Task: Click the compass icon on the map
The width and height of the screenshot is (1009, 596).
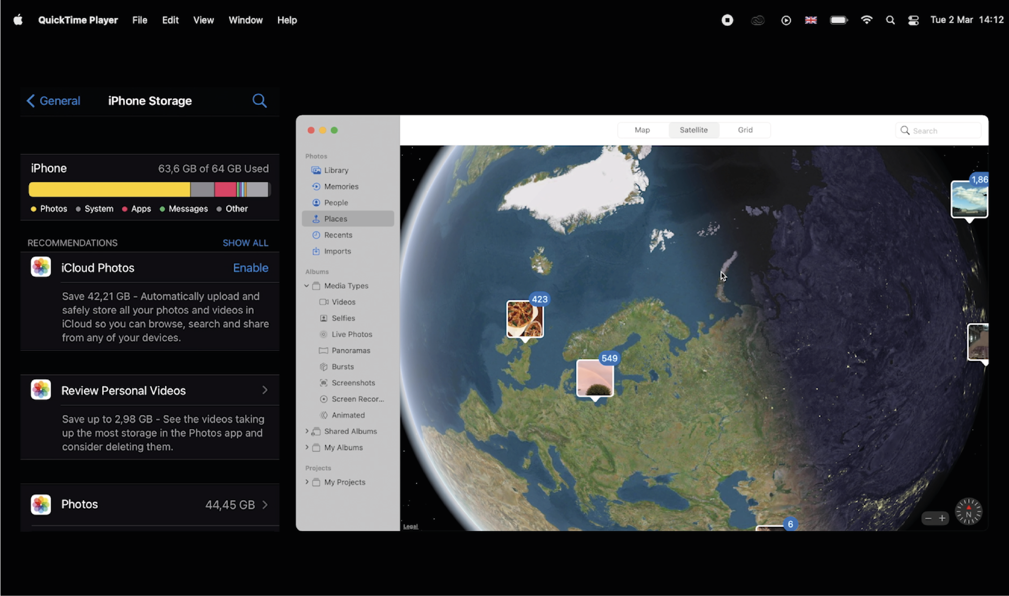Action: (x=968, y=512)
